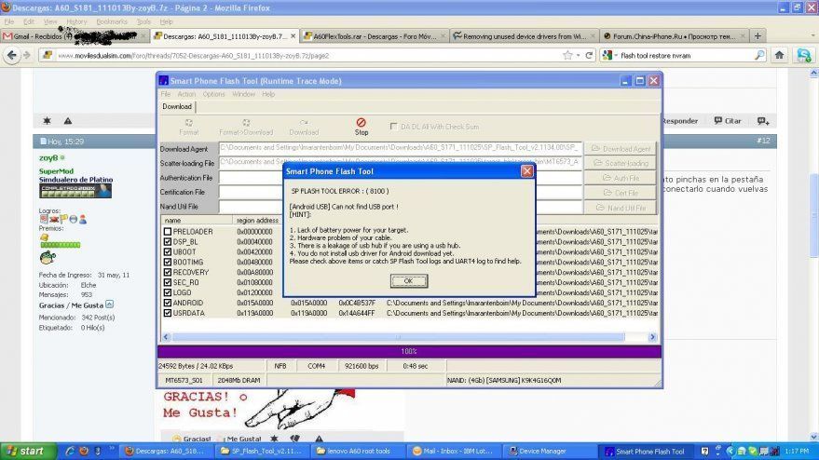Click Firefox Back arrow button

[x=12, y=55]
